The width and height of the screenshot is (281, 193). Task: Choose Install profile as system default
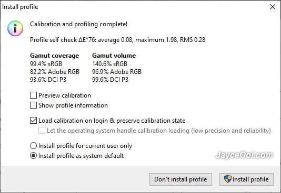click(33, 156)
